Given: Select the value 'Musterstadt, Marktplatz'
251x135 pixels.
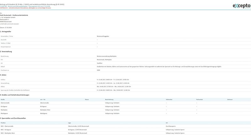Looking at the screenshot, I should [x=104, y=60].
